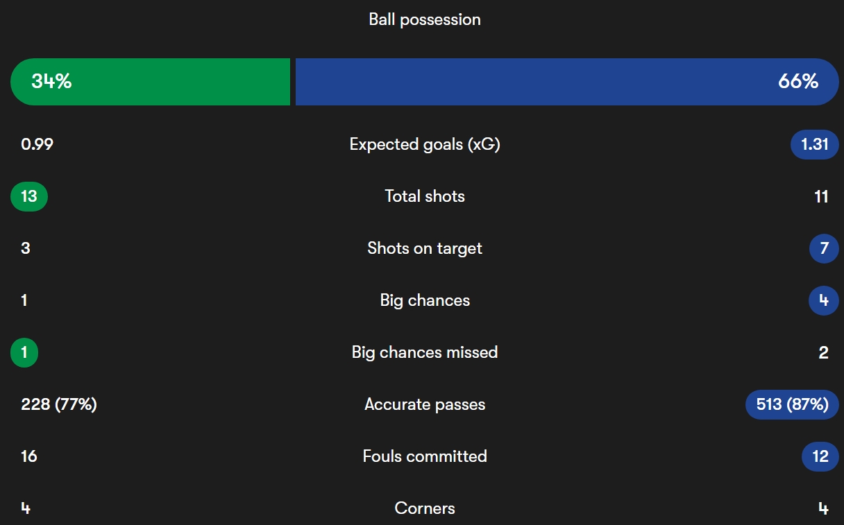The height and width of the screenshot is (525, 844).
Task: Select the Ball possession heading
Action: (425, 19)
